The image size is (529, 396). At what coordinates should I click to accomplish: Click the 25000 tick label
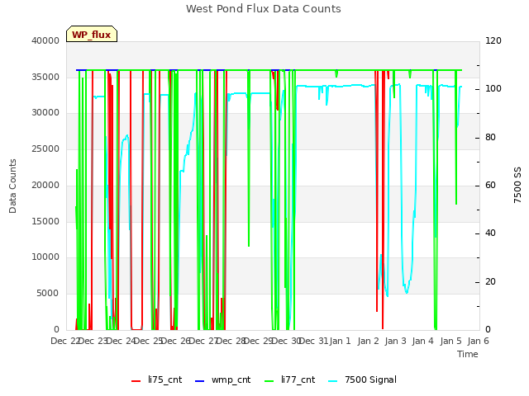coord(45,148)
